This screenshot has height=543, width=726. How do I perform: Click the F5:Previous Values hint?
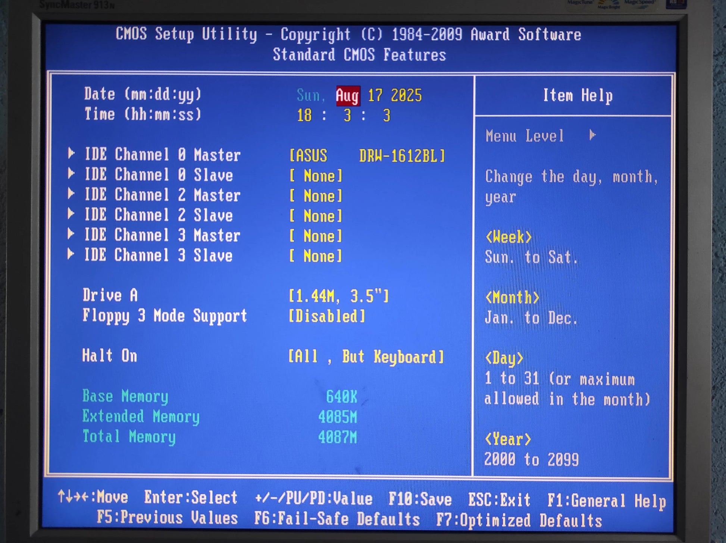[167, 518]
